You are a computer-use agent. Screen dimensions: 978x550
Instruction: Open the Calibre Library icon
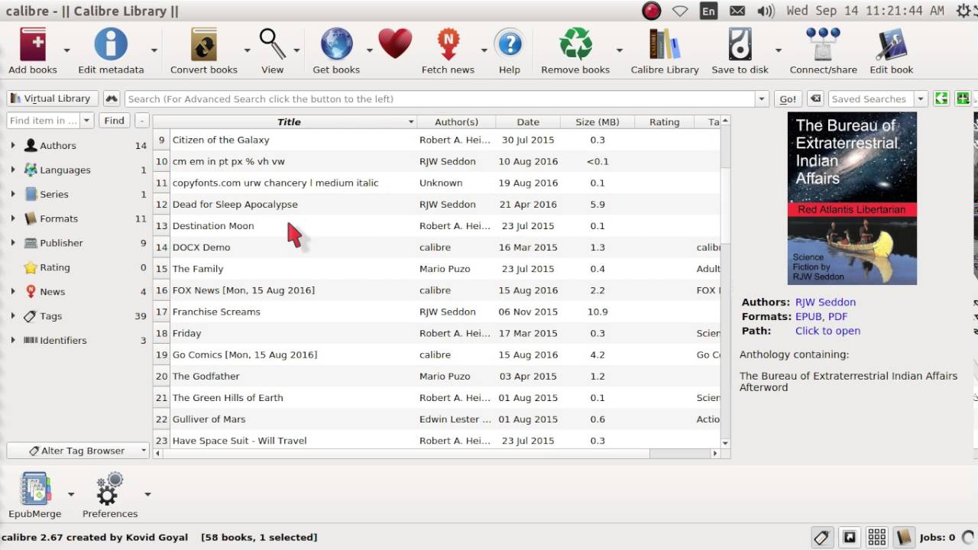pyautogui.click(x=665, y=44)
